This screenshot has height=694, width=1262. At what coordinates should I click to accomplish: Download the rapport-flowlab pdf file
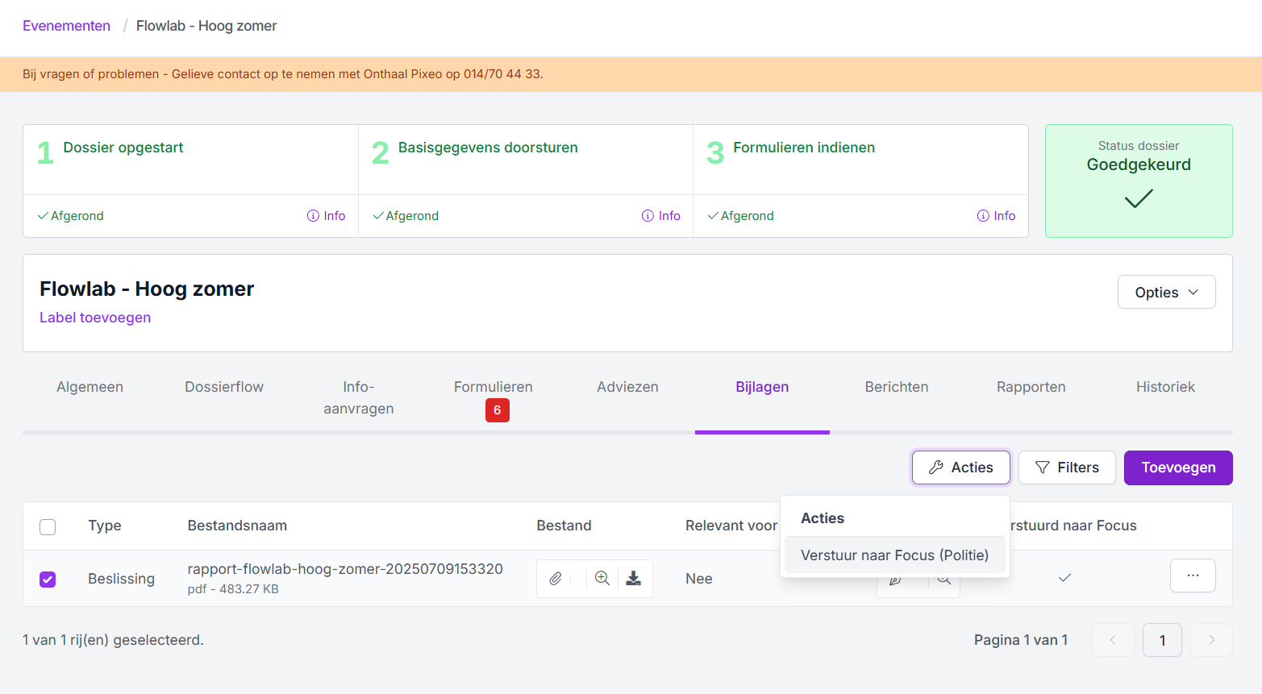pos(634,579)
